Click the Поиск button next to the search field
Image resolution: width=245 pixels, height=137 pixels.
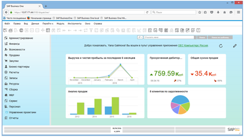202,37
